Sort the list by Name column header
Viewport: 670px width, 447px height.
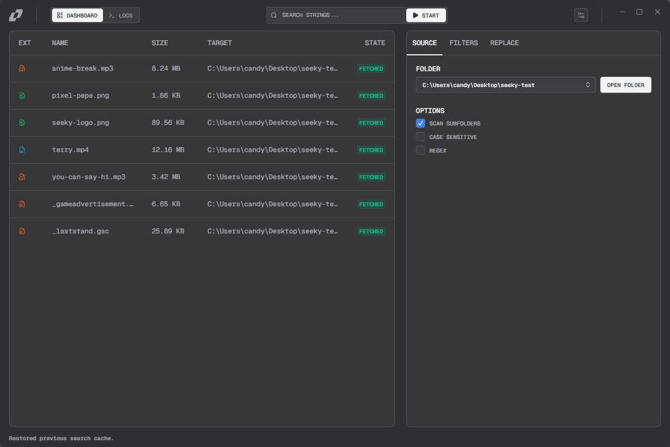click(60, 43)
